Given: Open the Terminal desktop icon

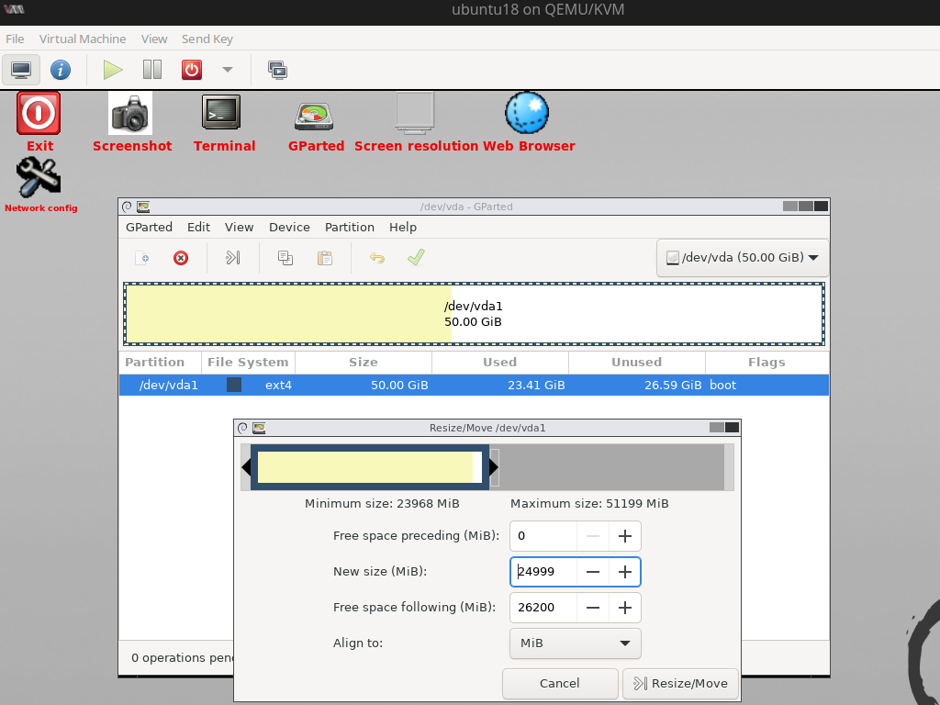Looking at the screenshot, I should [221, 114].
